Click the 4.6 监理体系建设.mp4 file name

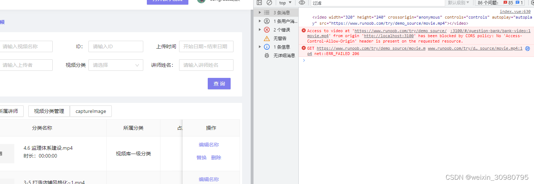tap(48, 148)
